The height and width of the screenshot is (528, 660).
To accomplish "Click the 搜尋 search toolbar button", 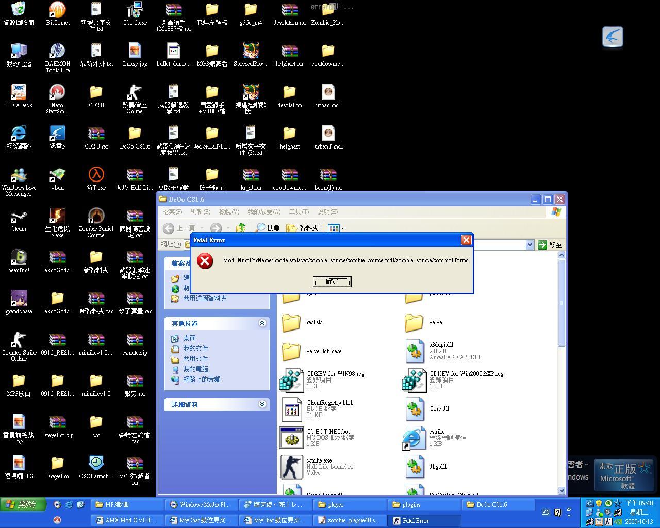I will pyautogui.click(x=268, y=228).
